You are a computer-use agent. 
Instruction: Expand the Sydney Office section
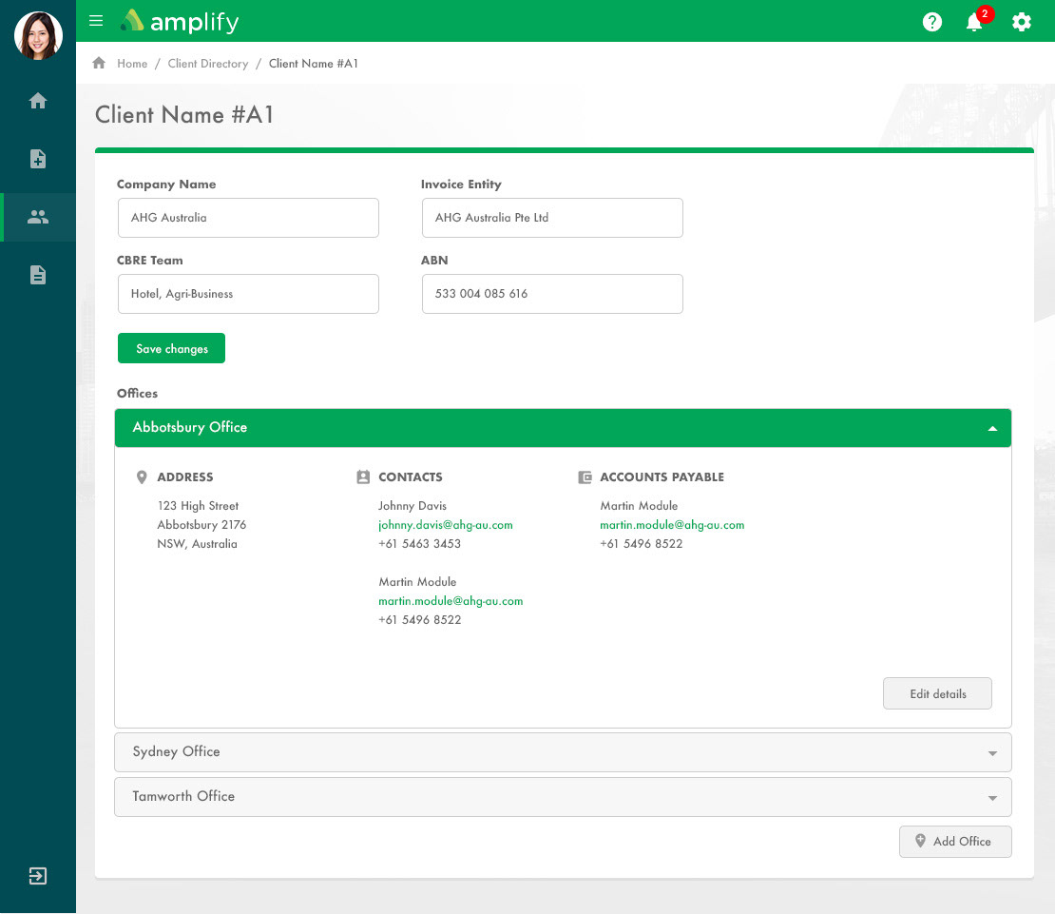point(564,752)
